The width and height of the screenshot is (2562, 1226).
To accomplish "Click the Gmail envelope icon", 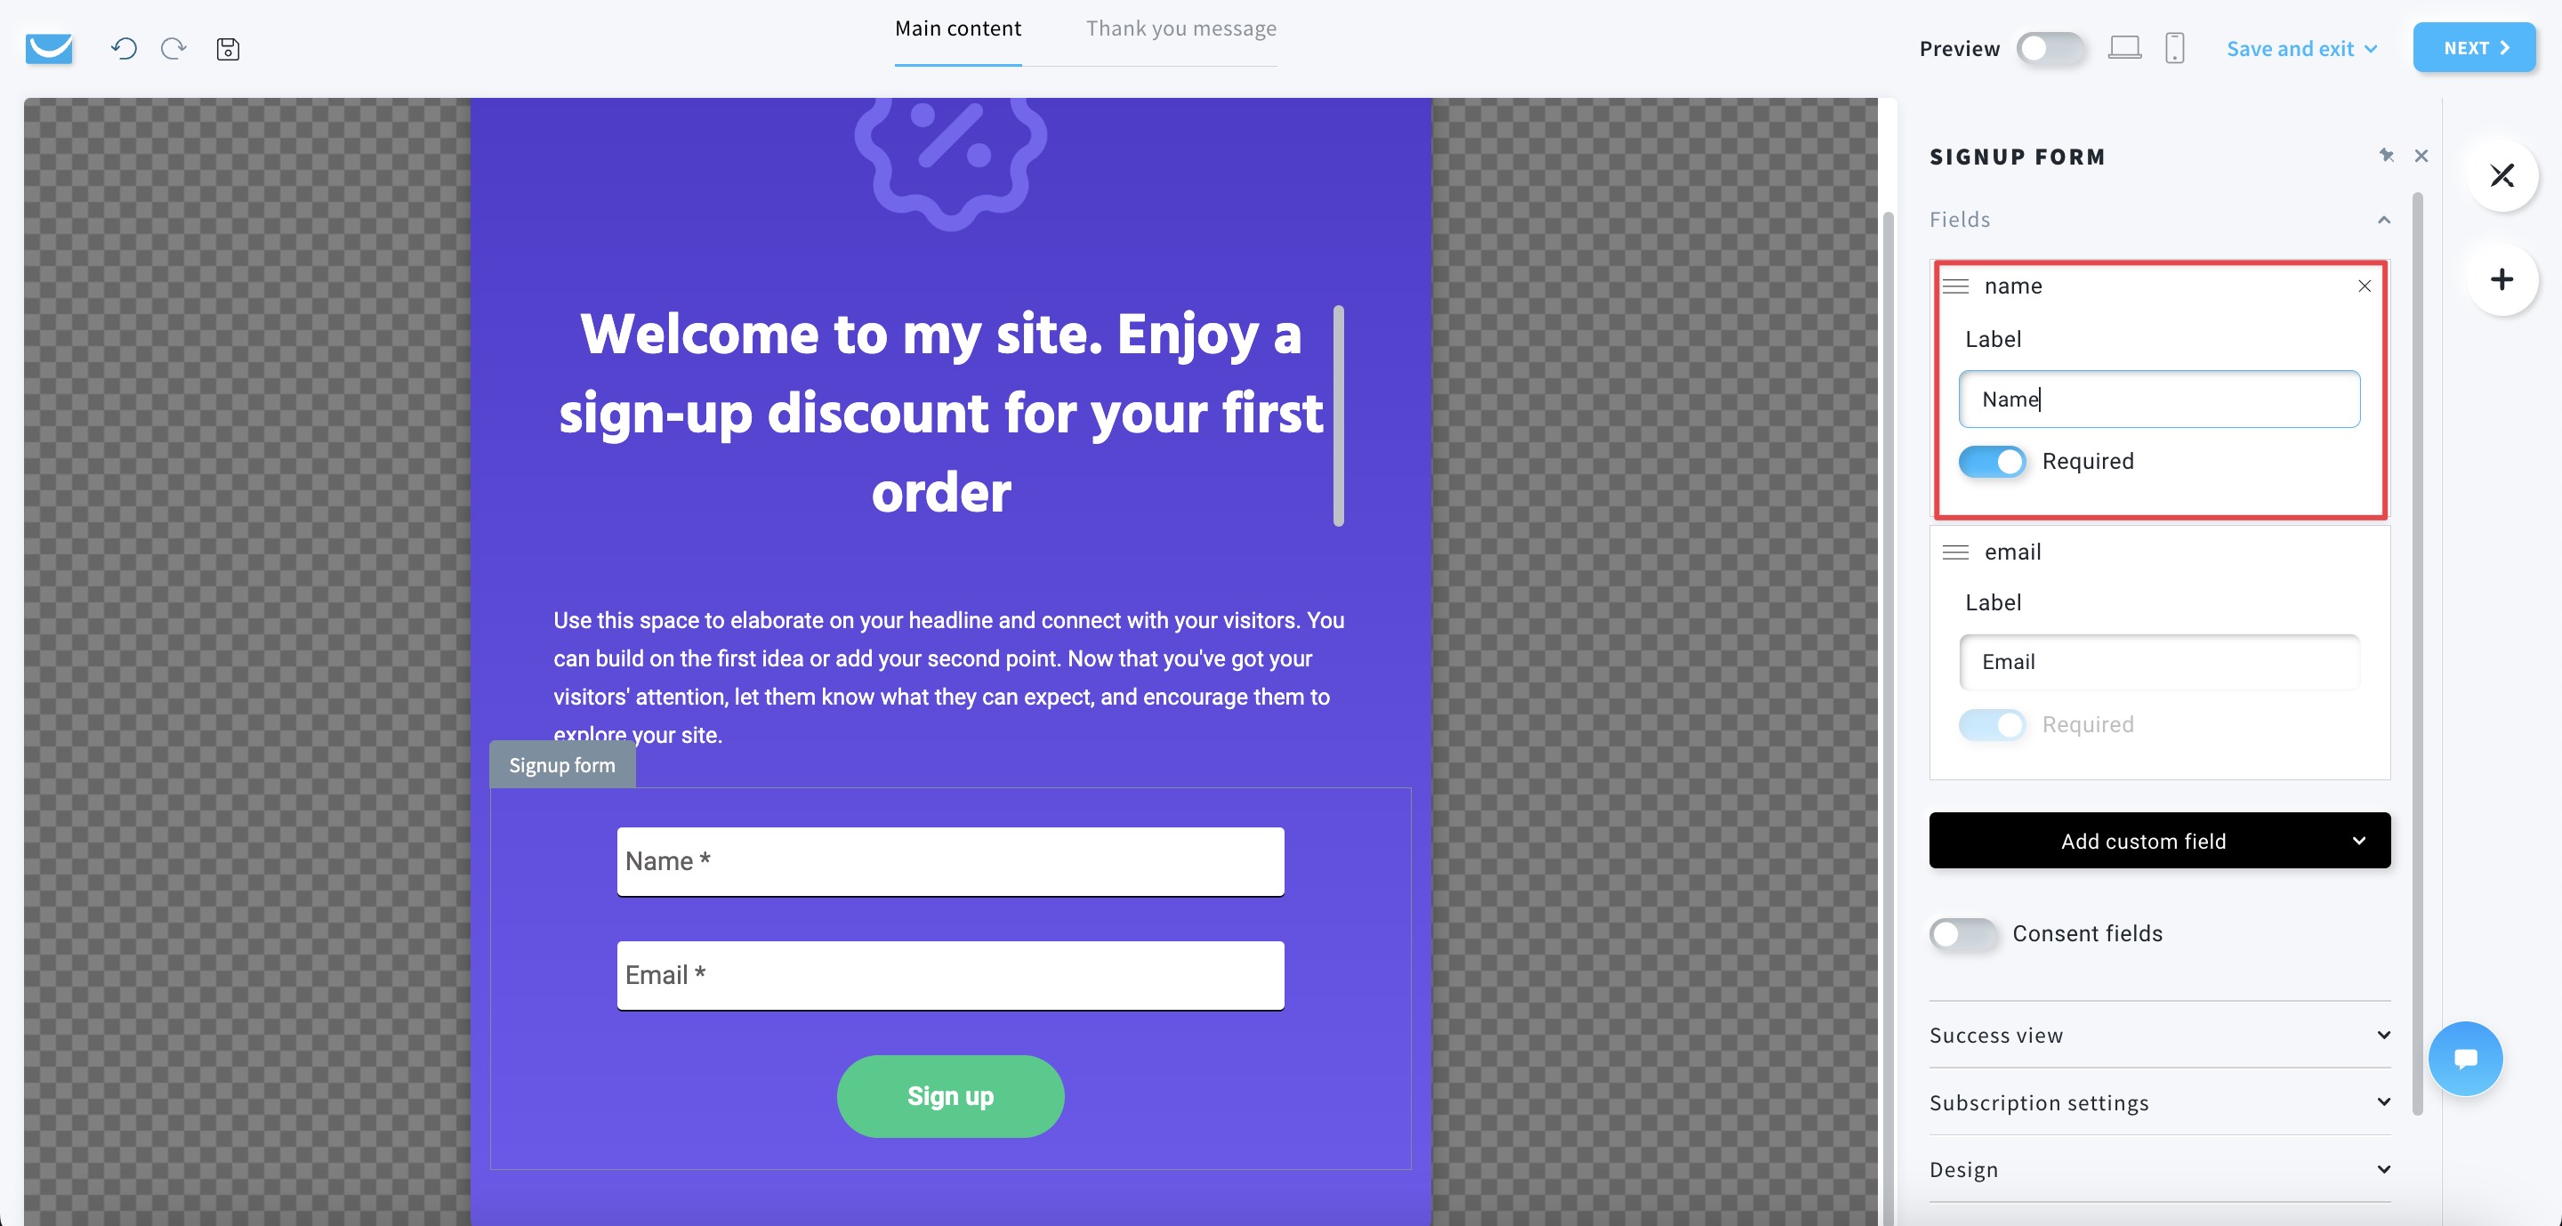I will (47, 47).
